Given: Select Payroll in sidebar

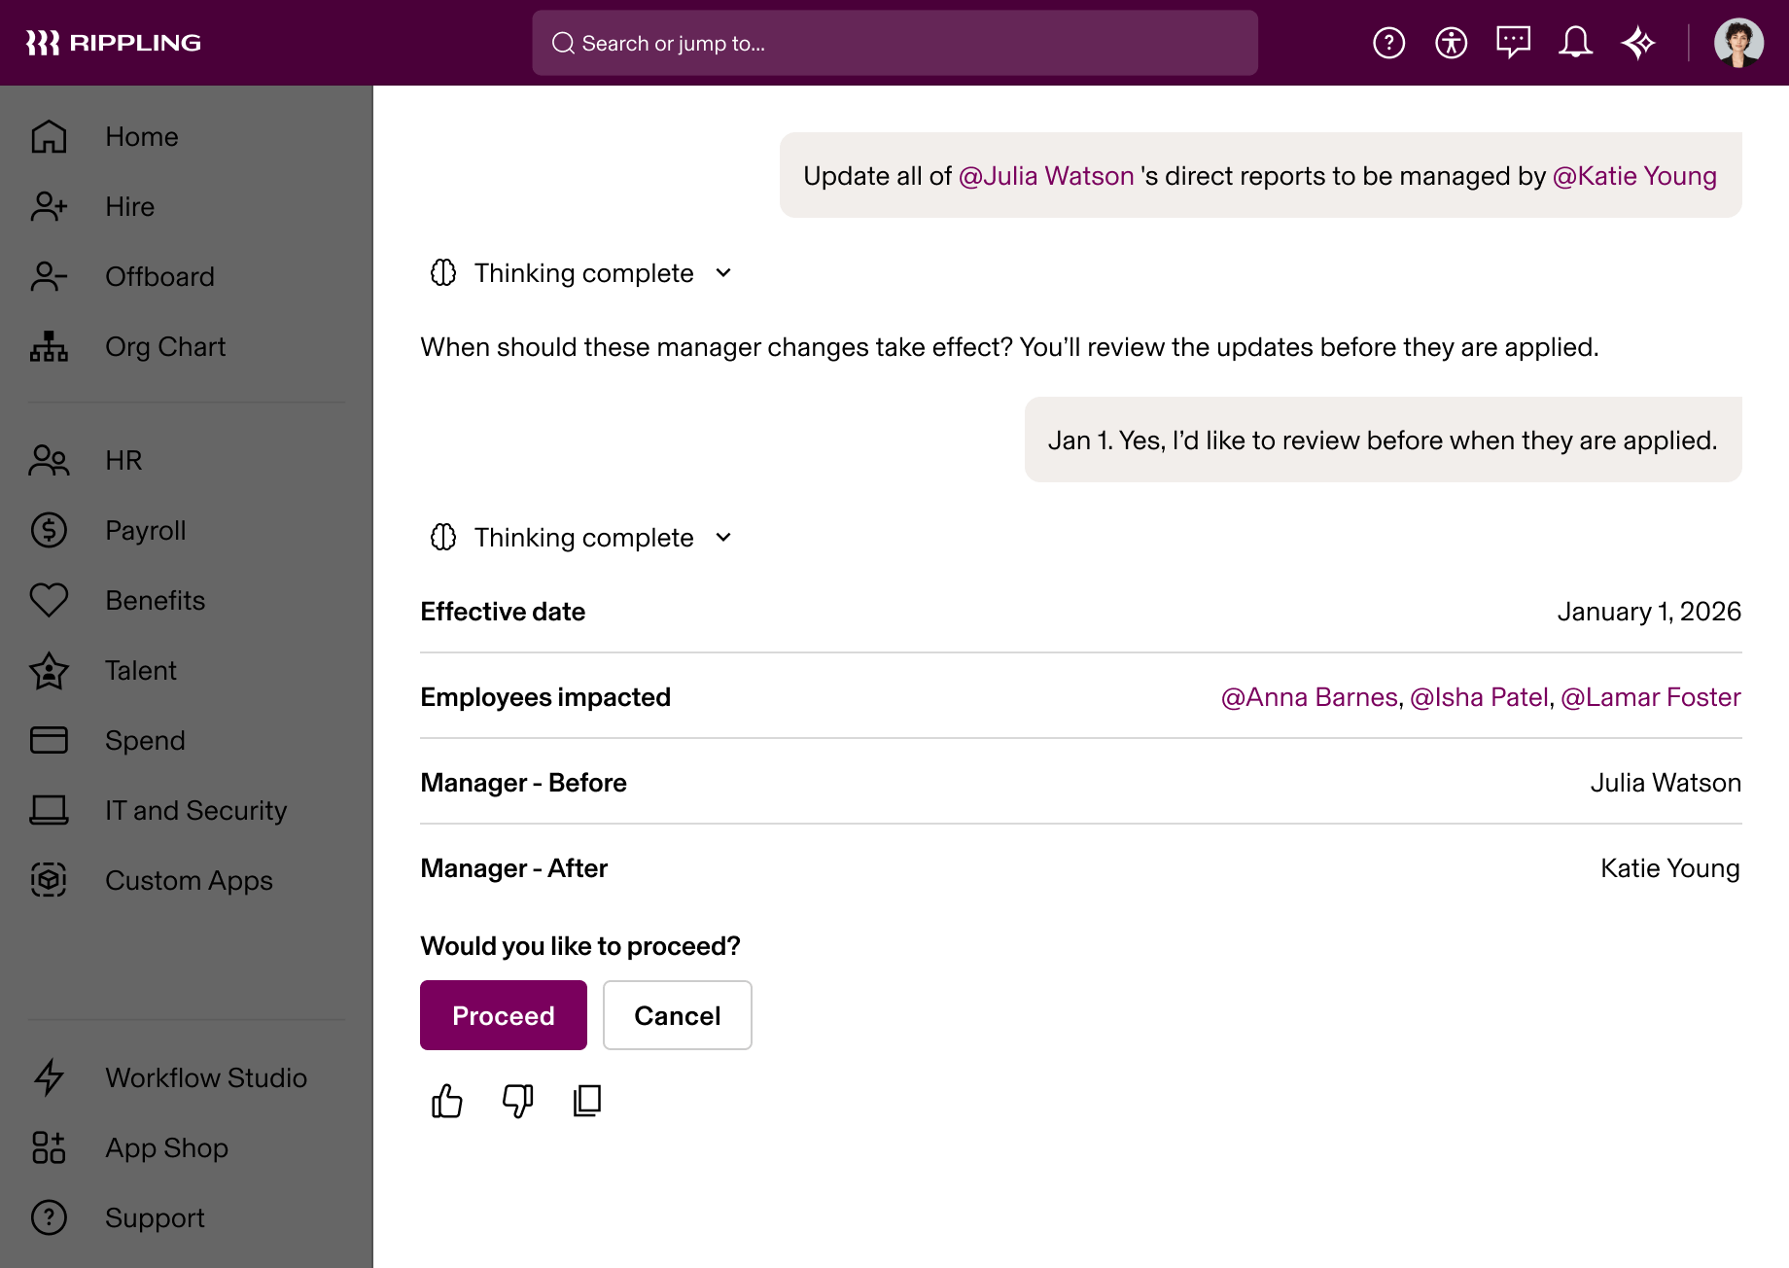Looking at the screenshot, I should point(146,530).
